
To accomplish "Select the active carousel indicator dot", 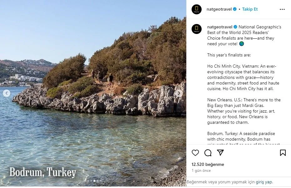I will click(x=94, y=181).
